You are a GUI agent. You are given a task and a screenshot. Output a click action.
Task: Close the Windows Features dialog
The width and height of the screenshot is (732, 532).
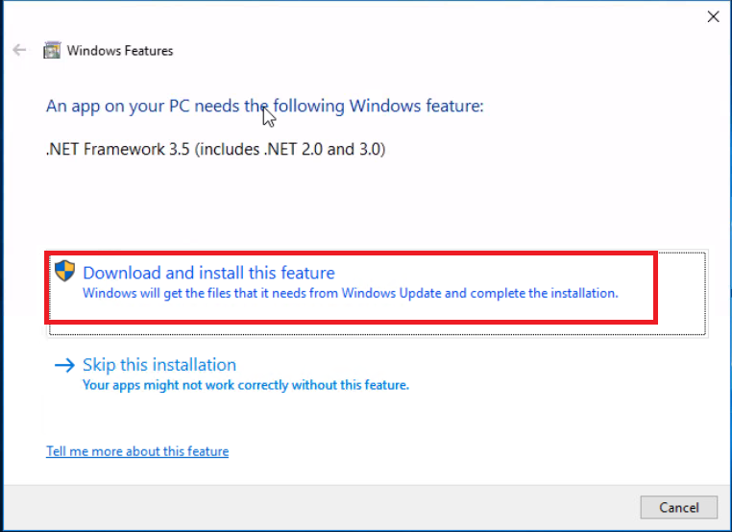pyautogui.click(x=713, y=16)
